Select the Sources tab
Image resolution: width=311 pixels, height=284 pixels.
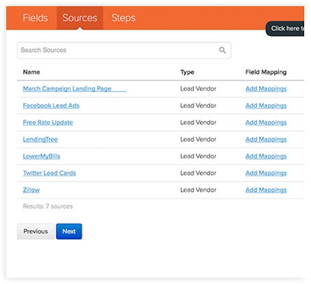pos(80,18)
